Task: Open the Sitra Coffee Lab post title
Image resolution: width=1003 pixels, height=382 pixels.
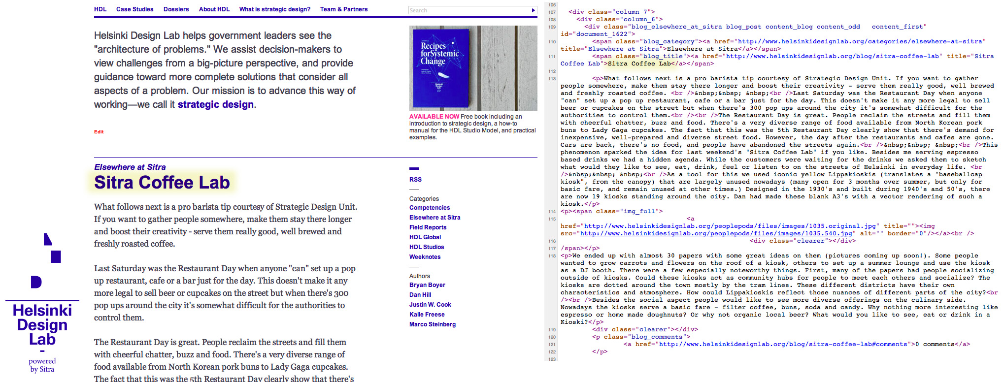Action: tap(162, 183)
